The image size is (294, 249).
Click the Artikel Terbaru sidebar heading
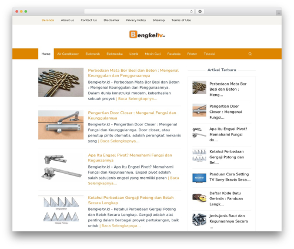pyautogui.click(x=222, y=70)
